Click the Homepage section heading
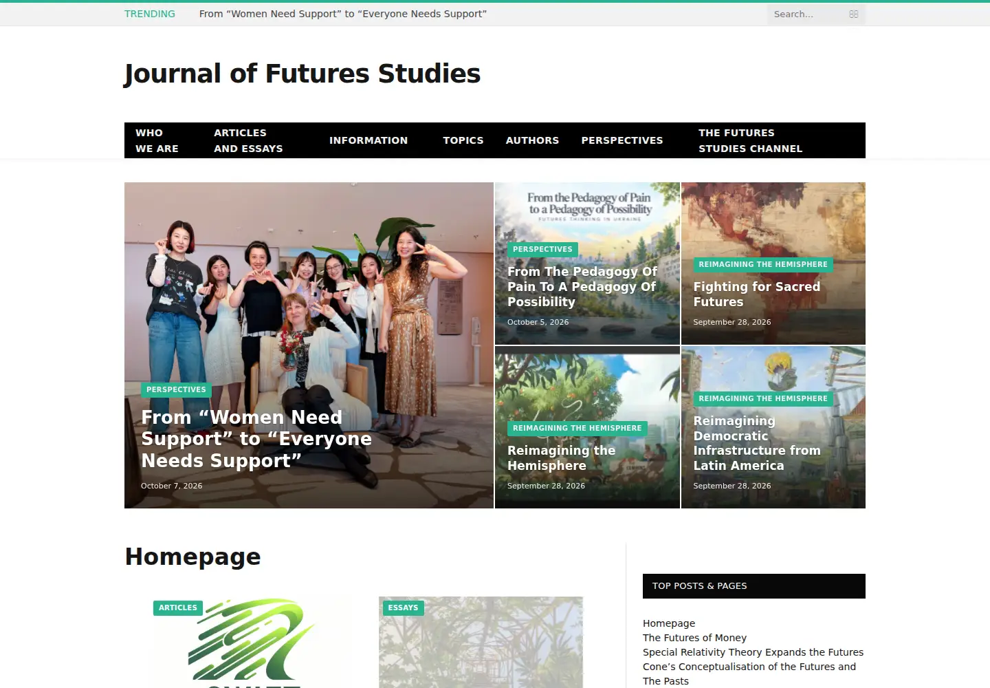Viewport: 990px width, 688px height. tap(193, 557)
